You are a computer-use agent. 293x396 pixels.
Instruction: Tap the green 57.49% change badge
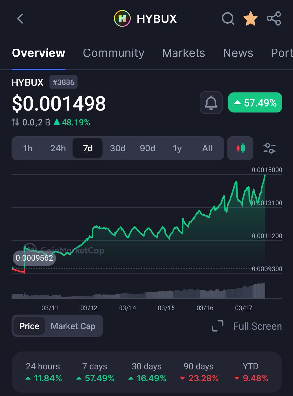click(255, 103)
